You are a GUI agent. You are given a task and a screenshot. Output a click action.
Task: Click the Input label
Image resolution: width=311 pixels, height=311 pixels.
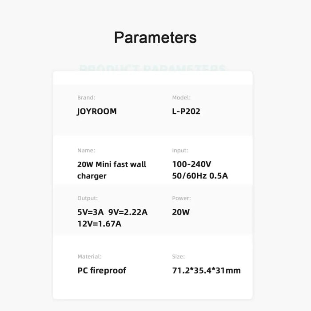(x=180, y=151)
